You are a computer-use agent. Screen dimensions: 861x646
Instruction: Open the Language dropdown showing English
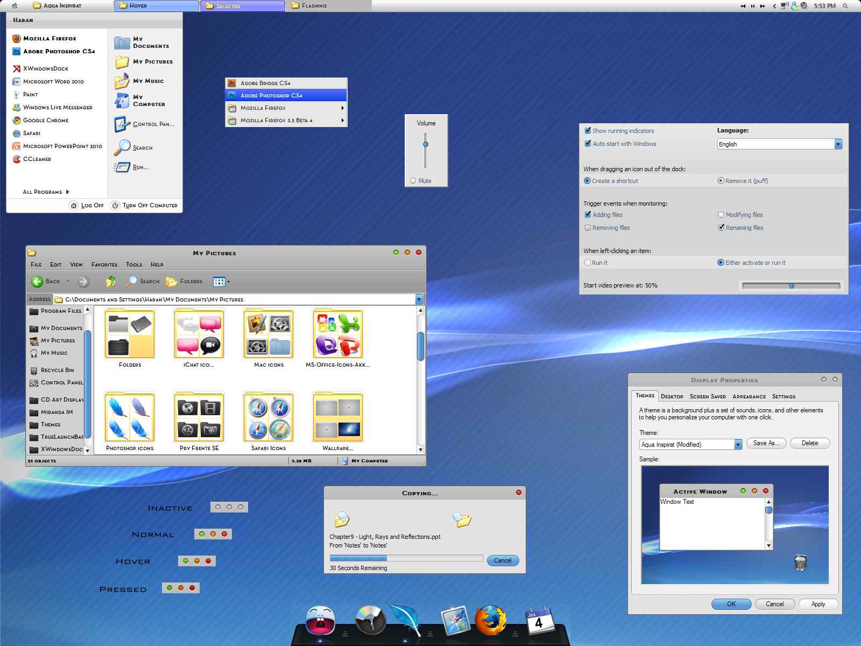click(779, 144)
